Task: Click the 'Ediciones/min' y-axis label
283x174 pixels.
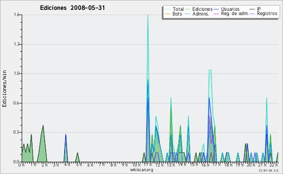Action: (x=4, y=88)
